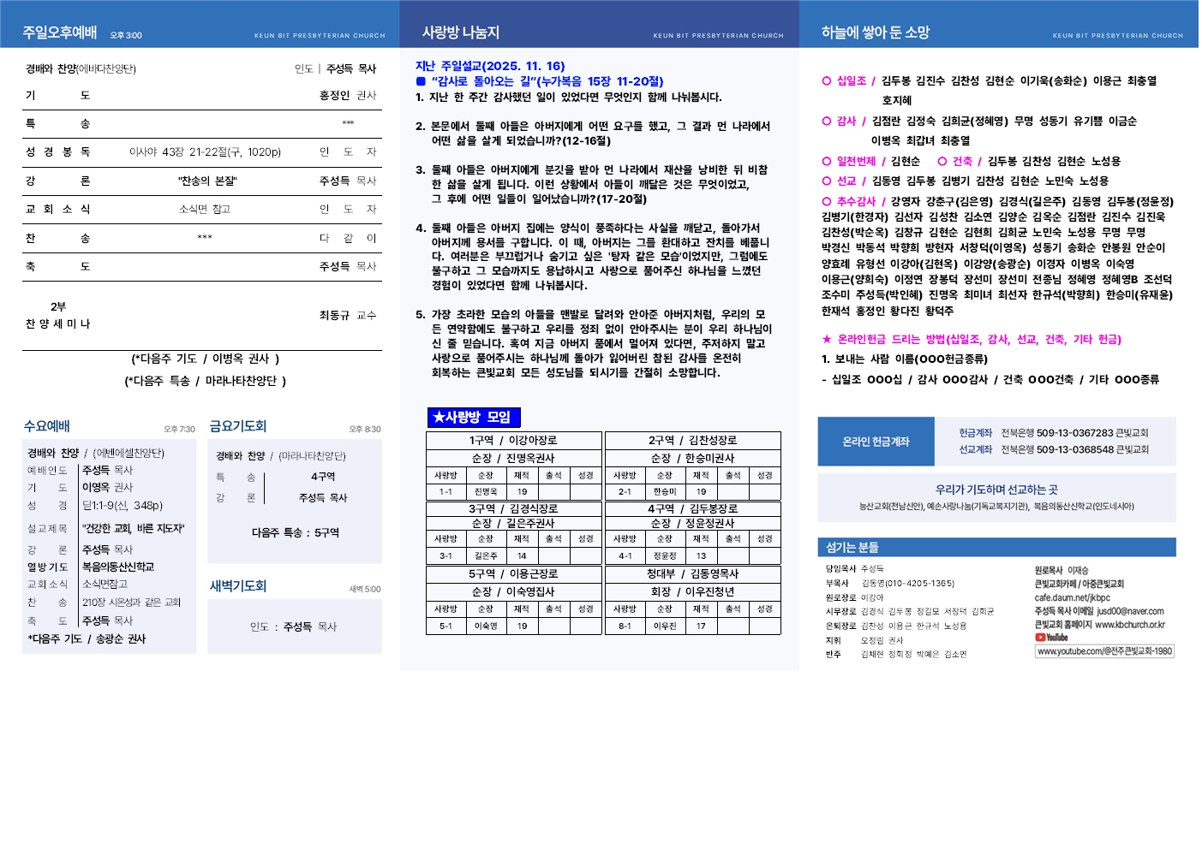Select the '3구역 / 김경식장로' table cell
Screen dimensions: 1202x849
pyautogui.click(x=514, y=509)
